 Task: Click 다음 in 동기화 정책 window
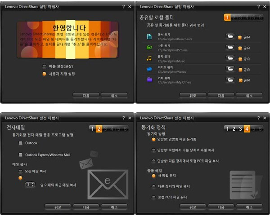[221, 207]
